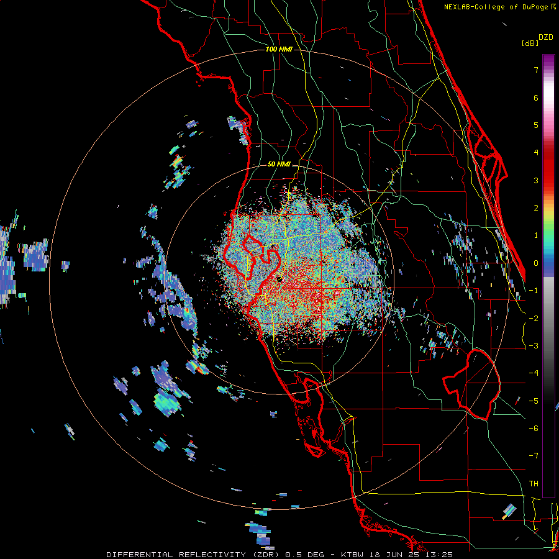Click the 6 tick on the scale

pos(536,98)
